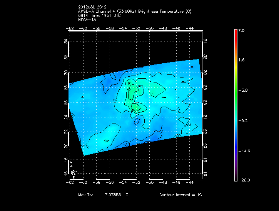Click latitude 18 label on left axis
The image size is (279, 211).
(x=66, y=160)
